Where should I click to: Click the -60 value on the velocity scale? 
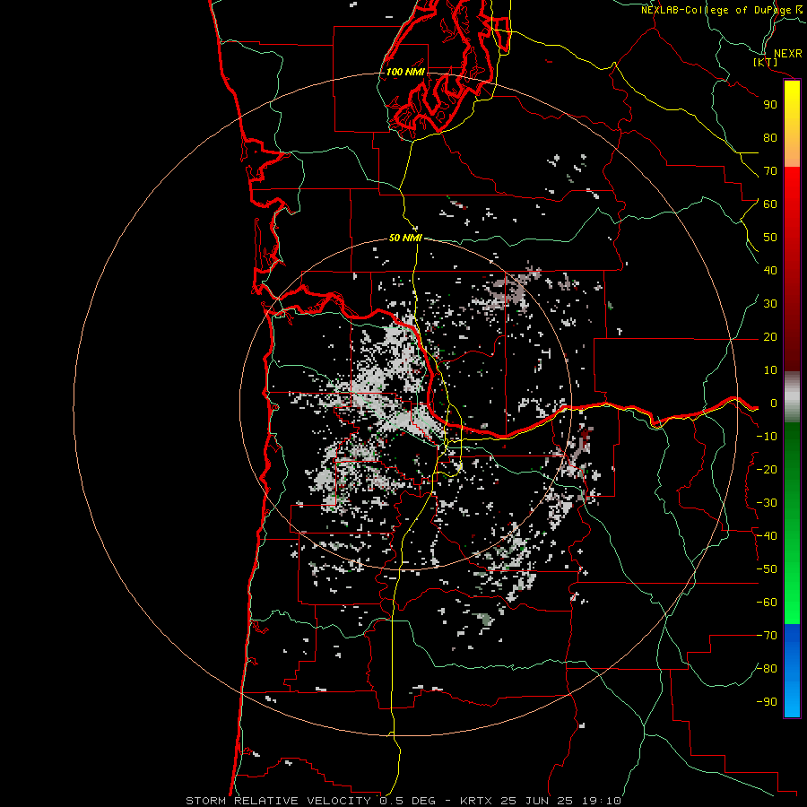point(767,603)
